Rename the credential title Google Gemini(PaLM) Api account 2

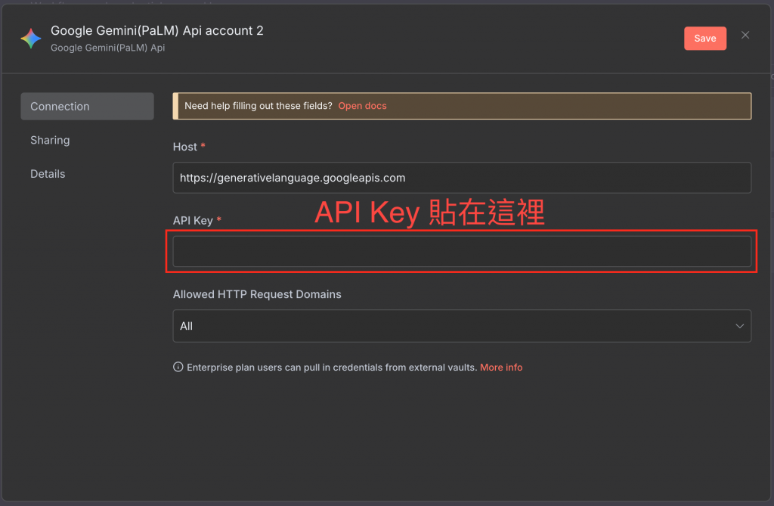[x=157, y=31]
